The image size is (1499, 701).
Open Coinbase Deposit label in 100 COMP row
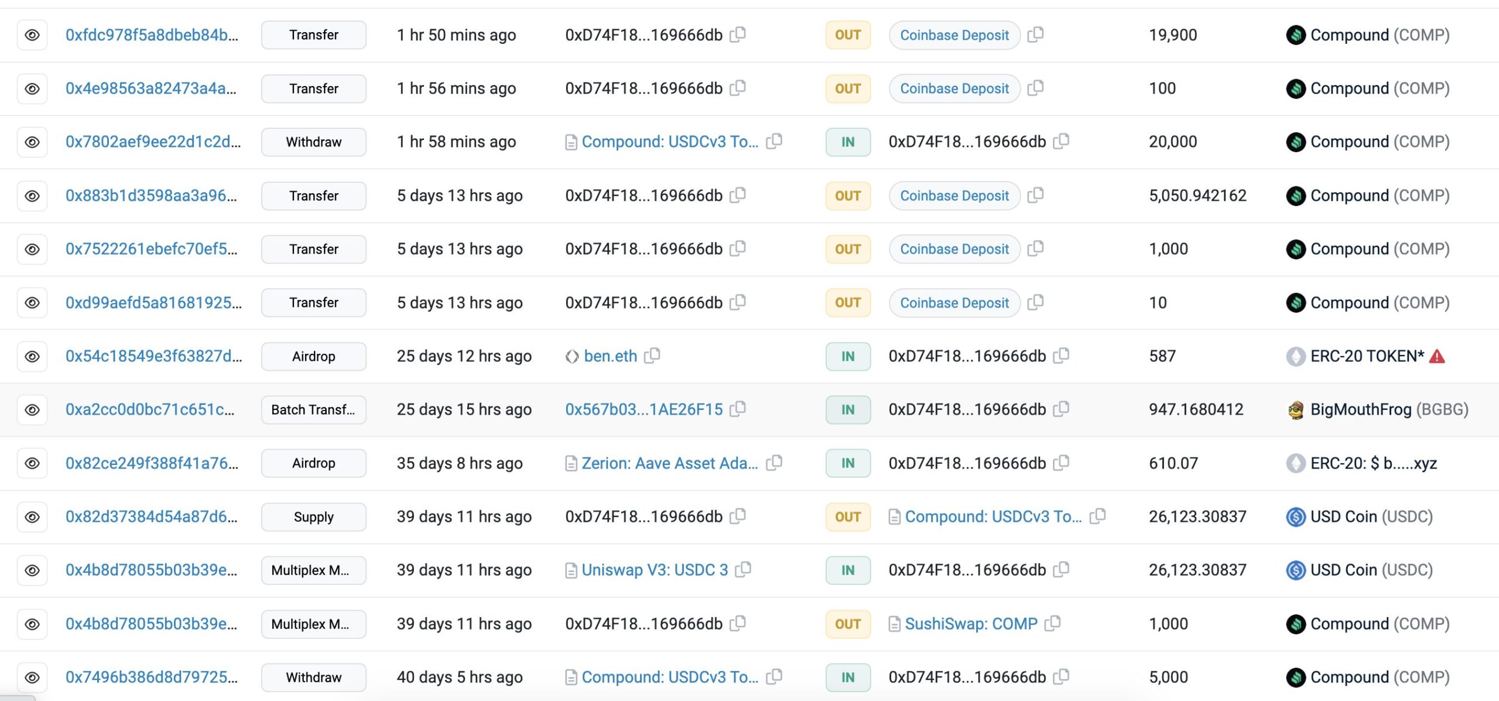pyautogui.click(x=954, y=88)
